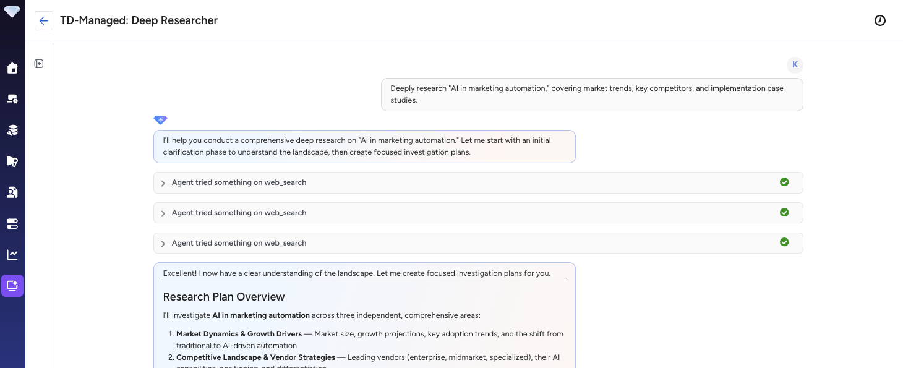Go back using the arrow button
This screenshot has width=903, height=368.
pyautogui.click(x=43, y=20)
